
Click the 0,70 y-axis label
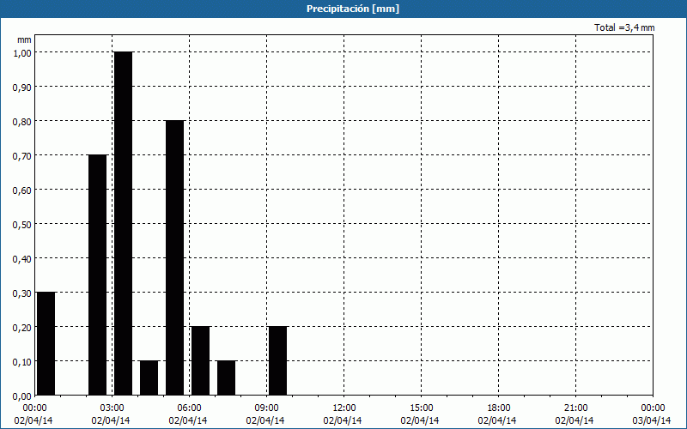(22, 156)
